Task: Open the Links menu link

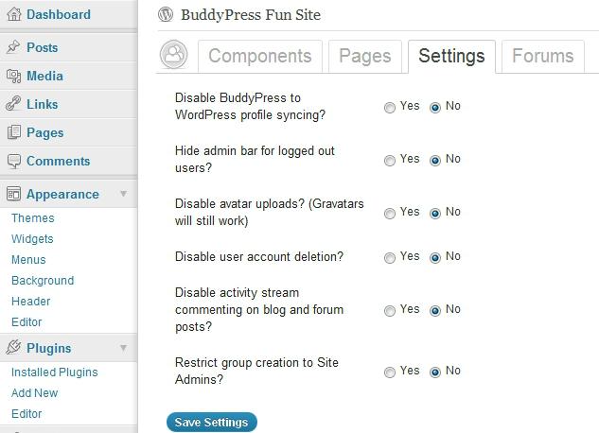Action: pos(42,104)
